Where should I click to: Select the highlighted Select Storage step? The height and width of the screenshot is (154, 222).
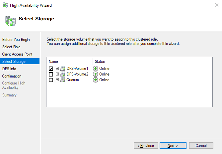(x=20, y=61)
